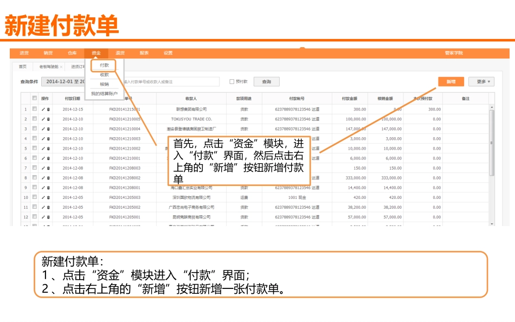Mark checkbox of row 10 FKD20141205003
This screenshot has width=515, height=322.
click(35, 197)
